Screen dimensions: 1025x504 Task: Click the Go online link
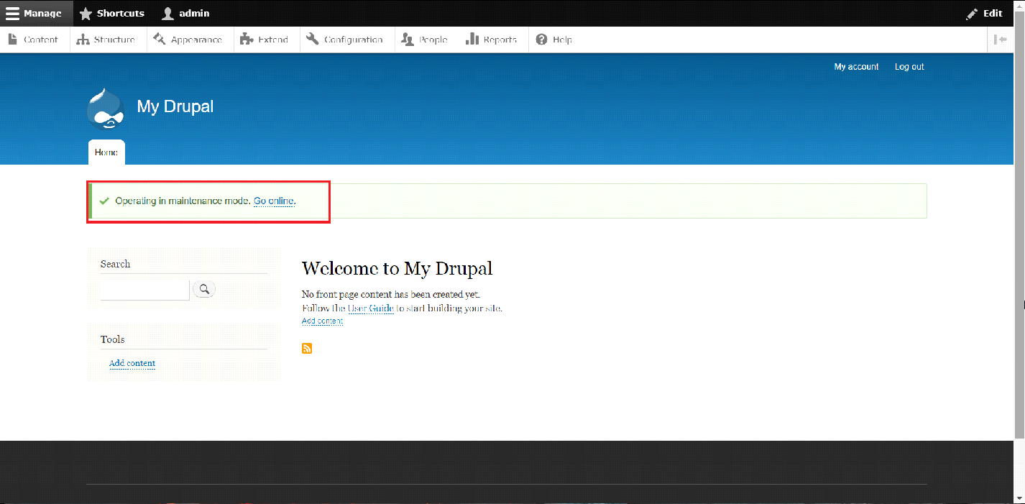click(x=274, y=201)
